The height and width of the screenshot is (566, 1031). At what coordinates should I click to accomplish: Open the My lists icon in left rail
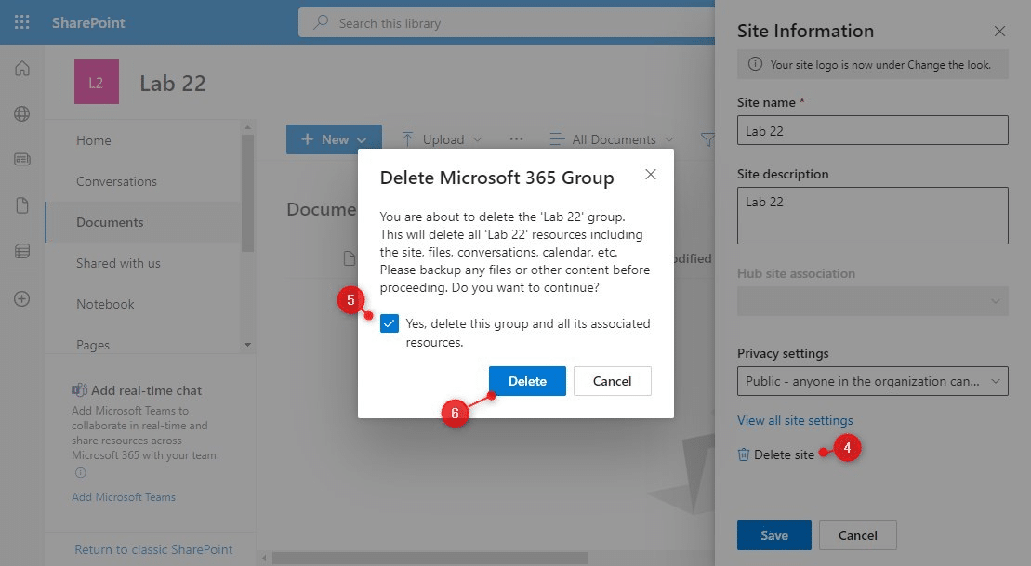(x=22, y=251)
